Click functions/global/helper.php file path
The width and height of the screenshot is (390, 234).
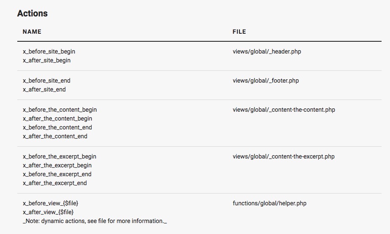coord(269,203)
